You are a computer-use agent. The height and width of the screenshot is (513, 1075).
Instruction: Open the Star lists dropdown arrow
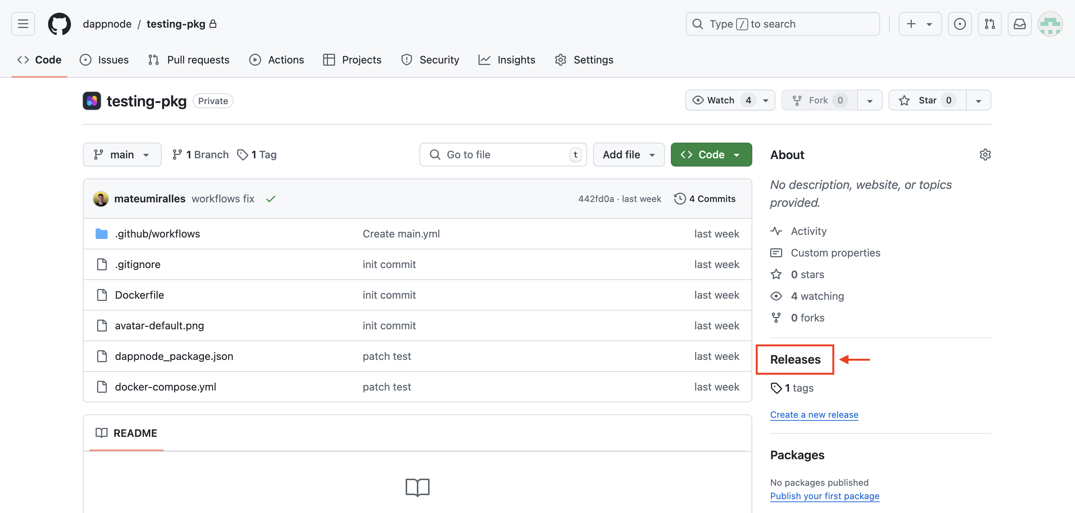978,100
